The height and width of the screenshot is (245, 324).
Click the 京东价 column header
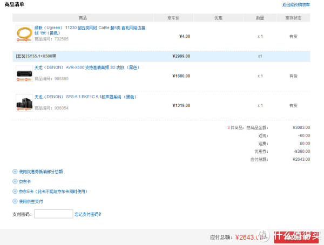point(173,18)
